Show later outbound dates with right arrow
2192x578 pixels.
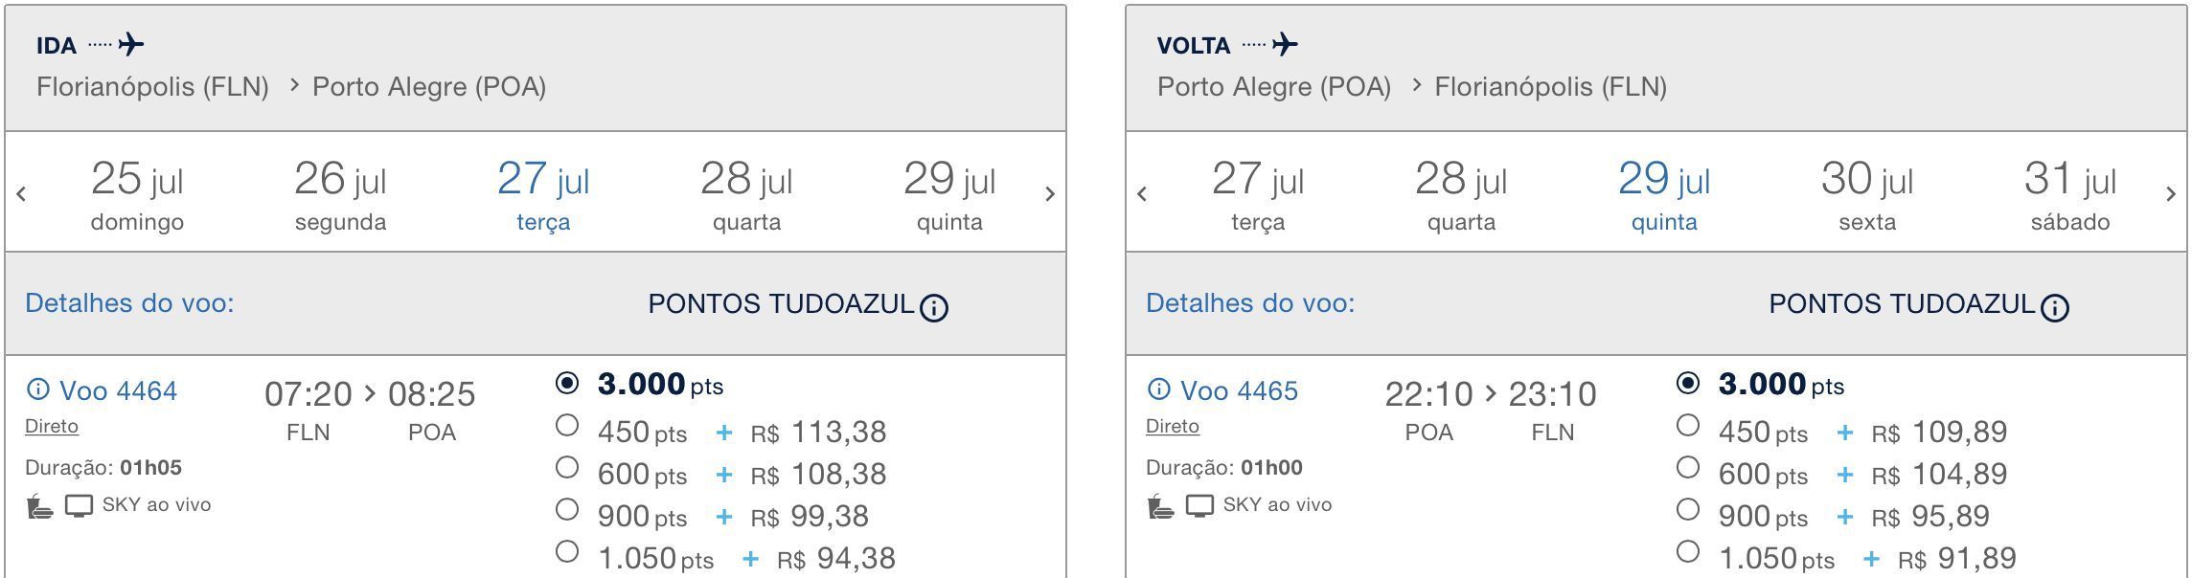pyautogui.click(x=1050, y=194)
